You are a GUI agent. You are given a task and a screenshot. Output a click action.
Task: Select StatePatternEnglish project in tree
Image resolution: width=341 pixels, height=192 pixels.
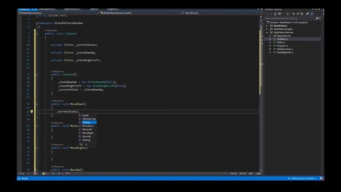283,29
